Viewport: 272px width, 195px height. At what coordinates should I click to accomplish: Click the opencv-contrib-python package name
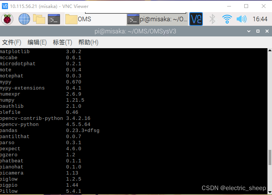click(x=32, y=118)
